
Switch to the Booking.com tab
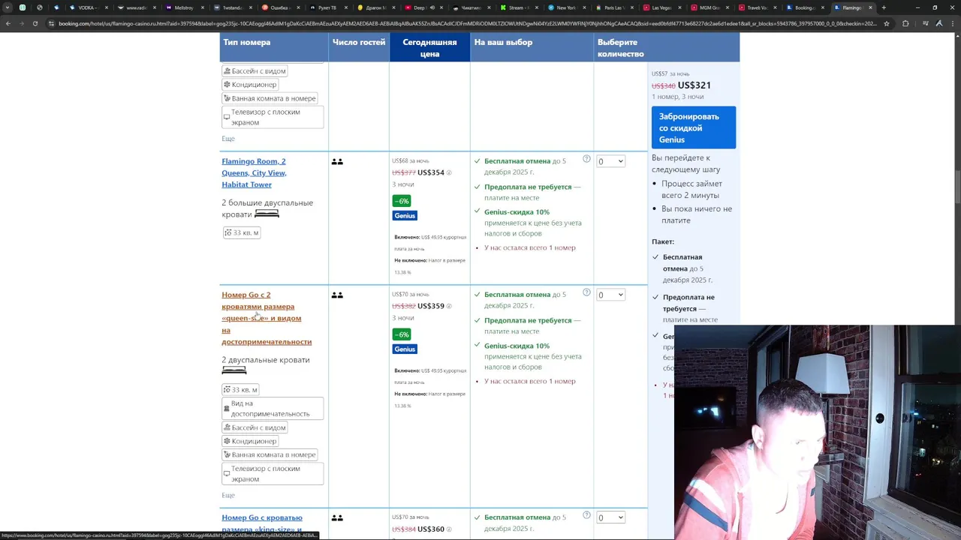pyautogui.click(x=805, y=7)
